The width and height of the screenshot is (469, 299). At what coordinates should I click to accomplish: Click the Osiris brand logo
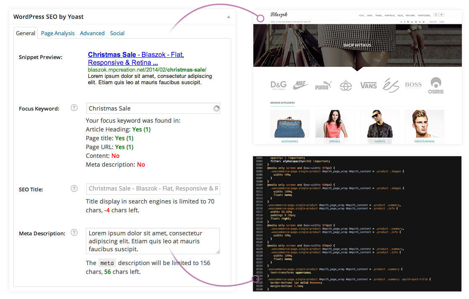[x=435, y=85]
